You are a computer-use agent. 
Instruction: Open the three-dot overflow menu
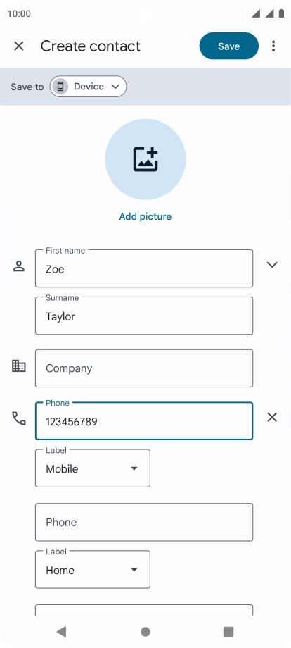[273, 46]
